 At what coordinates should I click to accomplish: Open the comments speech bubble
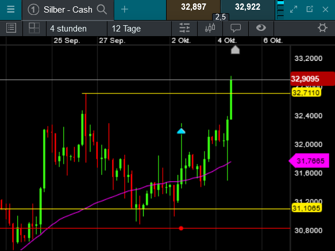click(x=236, y=28)
